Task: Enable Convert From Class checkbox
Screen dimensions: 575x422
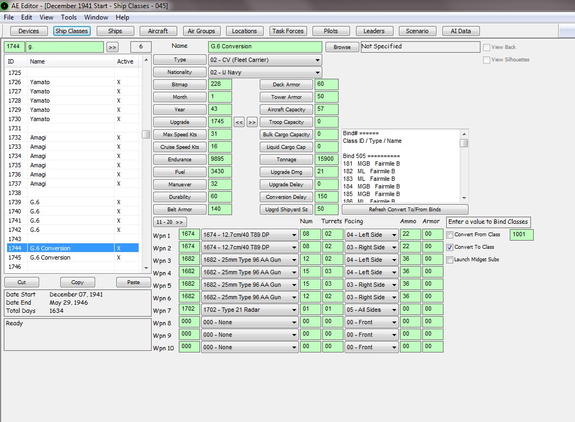Action: [449, 235]
